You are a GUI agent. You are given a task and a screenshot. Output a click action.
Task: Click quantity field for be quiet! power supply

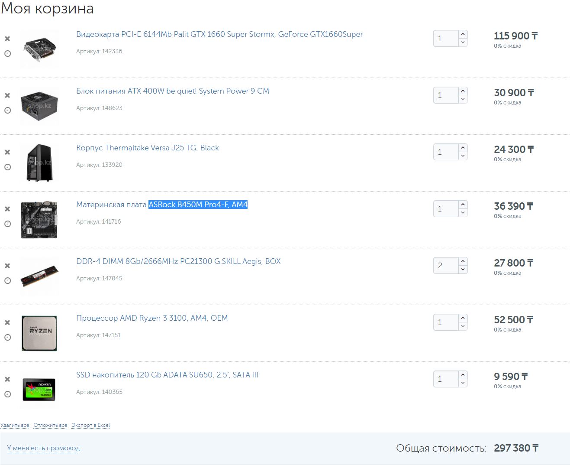tap(446, 95)
